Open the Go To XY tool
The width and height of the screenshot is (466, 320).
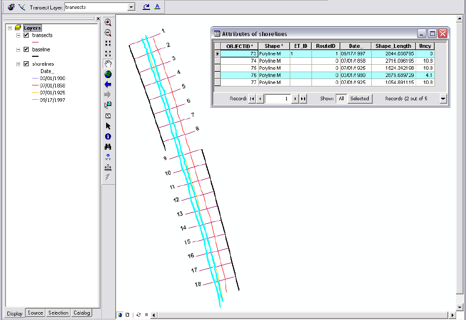coord(108,157)
